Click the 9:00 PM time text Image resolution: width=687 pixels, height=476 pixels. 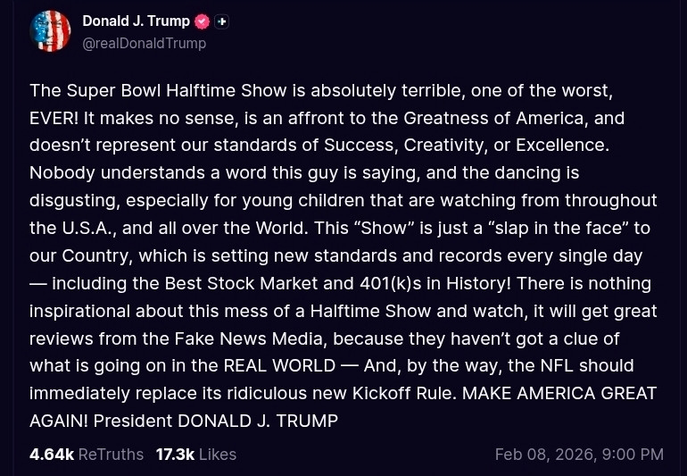633,455
